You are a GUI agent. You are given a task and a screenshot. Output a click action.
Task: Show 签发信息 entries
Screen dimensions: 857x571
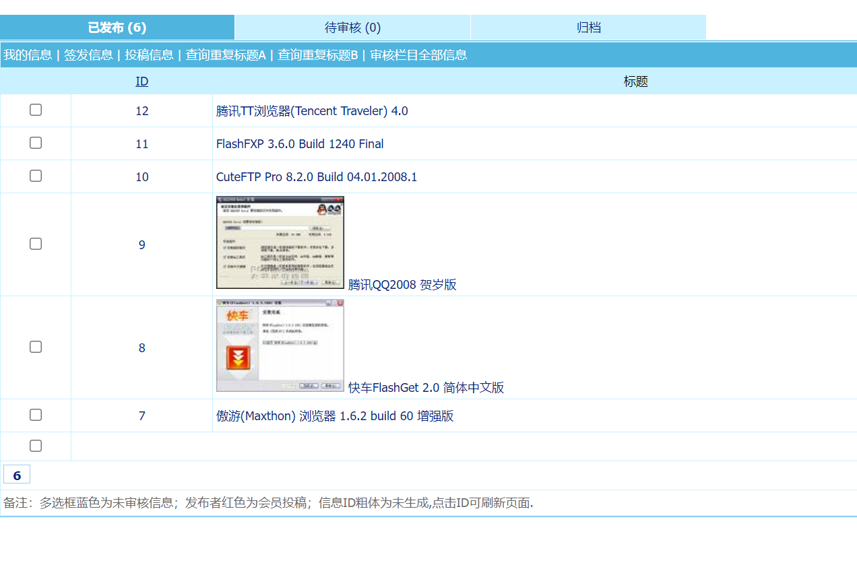click(x=88, y=55)
